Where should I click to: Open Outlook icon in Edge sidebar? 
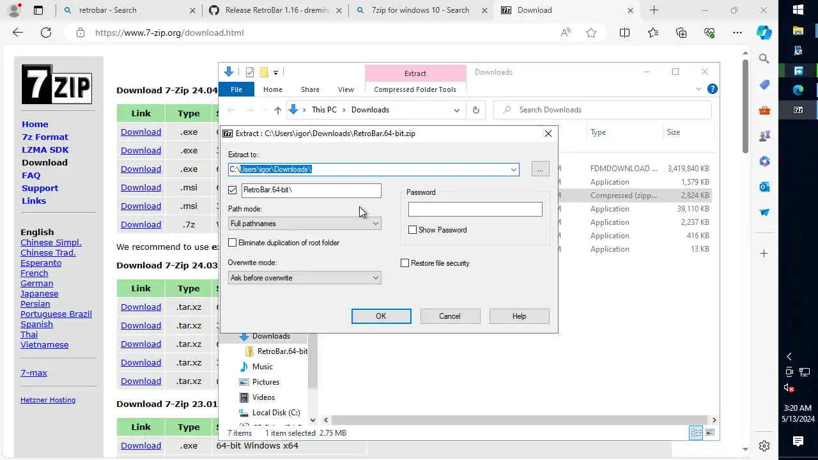764,187
